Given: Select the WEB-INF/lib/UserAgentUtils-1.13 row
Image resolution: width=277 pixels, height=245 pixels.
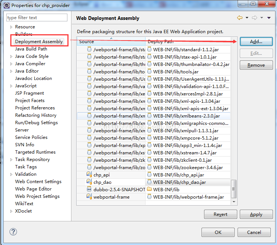Looking at the screenshot, I should coord(154,79).
